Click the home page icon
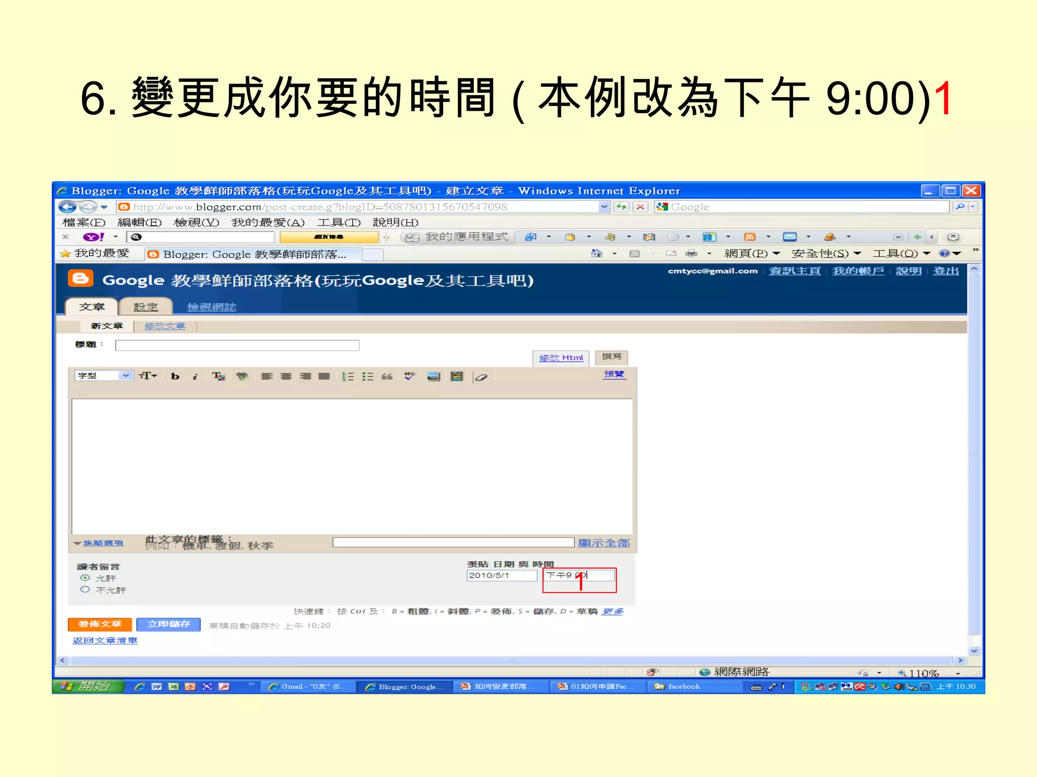Viewport: 1037px width, 777px height. pos(597,253)
